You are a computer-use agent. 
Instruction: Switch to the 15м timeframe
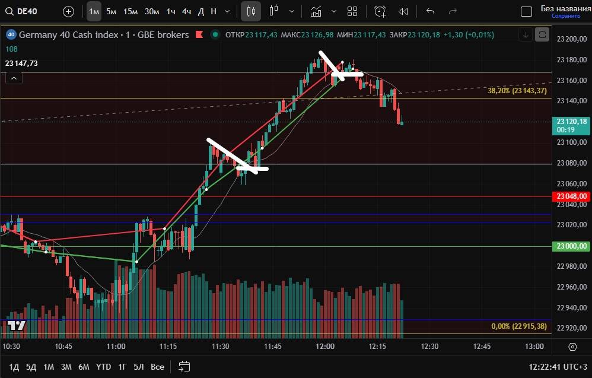[x=131, y=11]
